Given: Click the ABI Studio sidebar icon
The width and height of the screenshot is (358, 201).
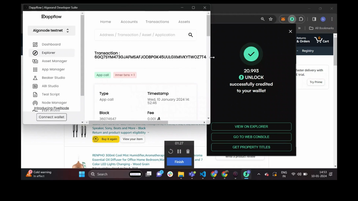Looking at the screenshot, I should coord(35,86).
